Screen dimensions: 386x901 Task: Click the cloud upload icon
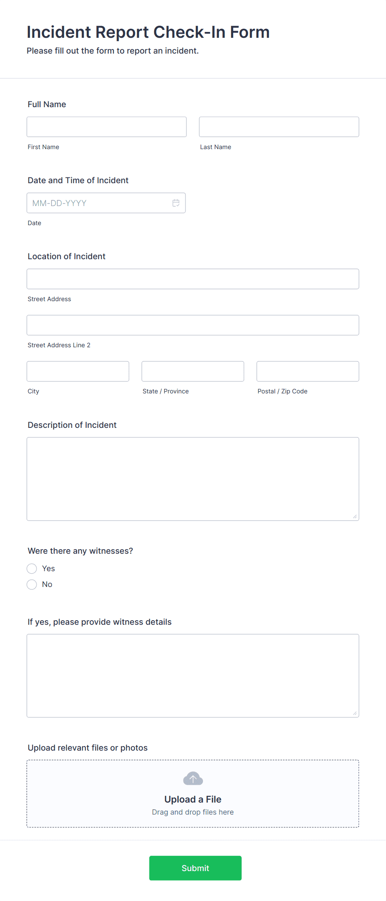[193, 778]
